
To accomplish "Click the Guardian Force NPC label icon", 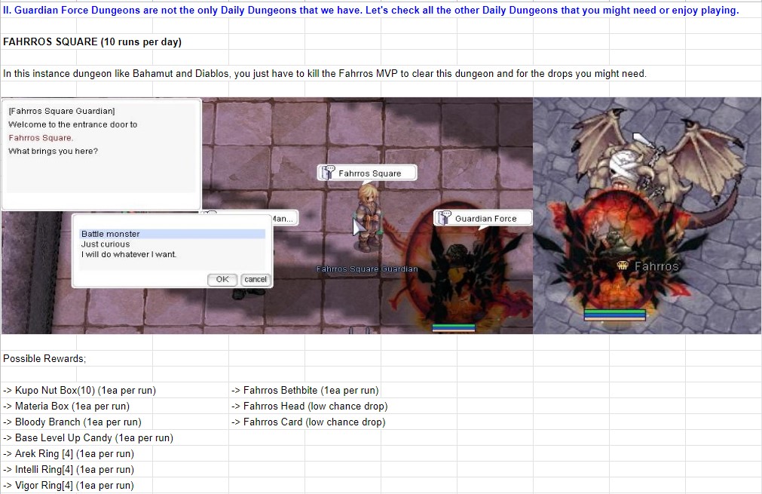I will [444, 218].
